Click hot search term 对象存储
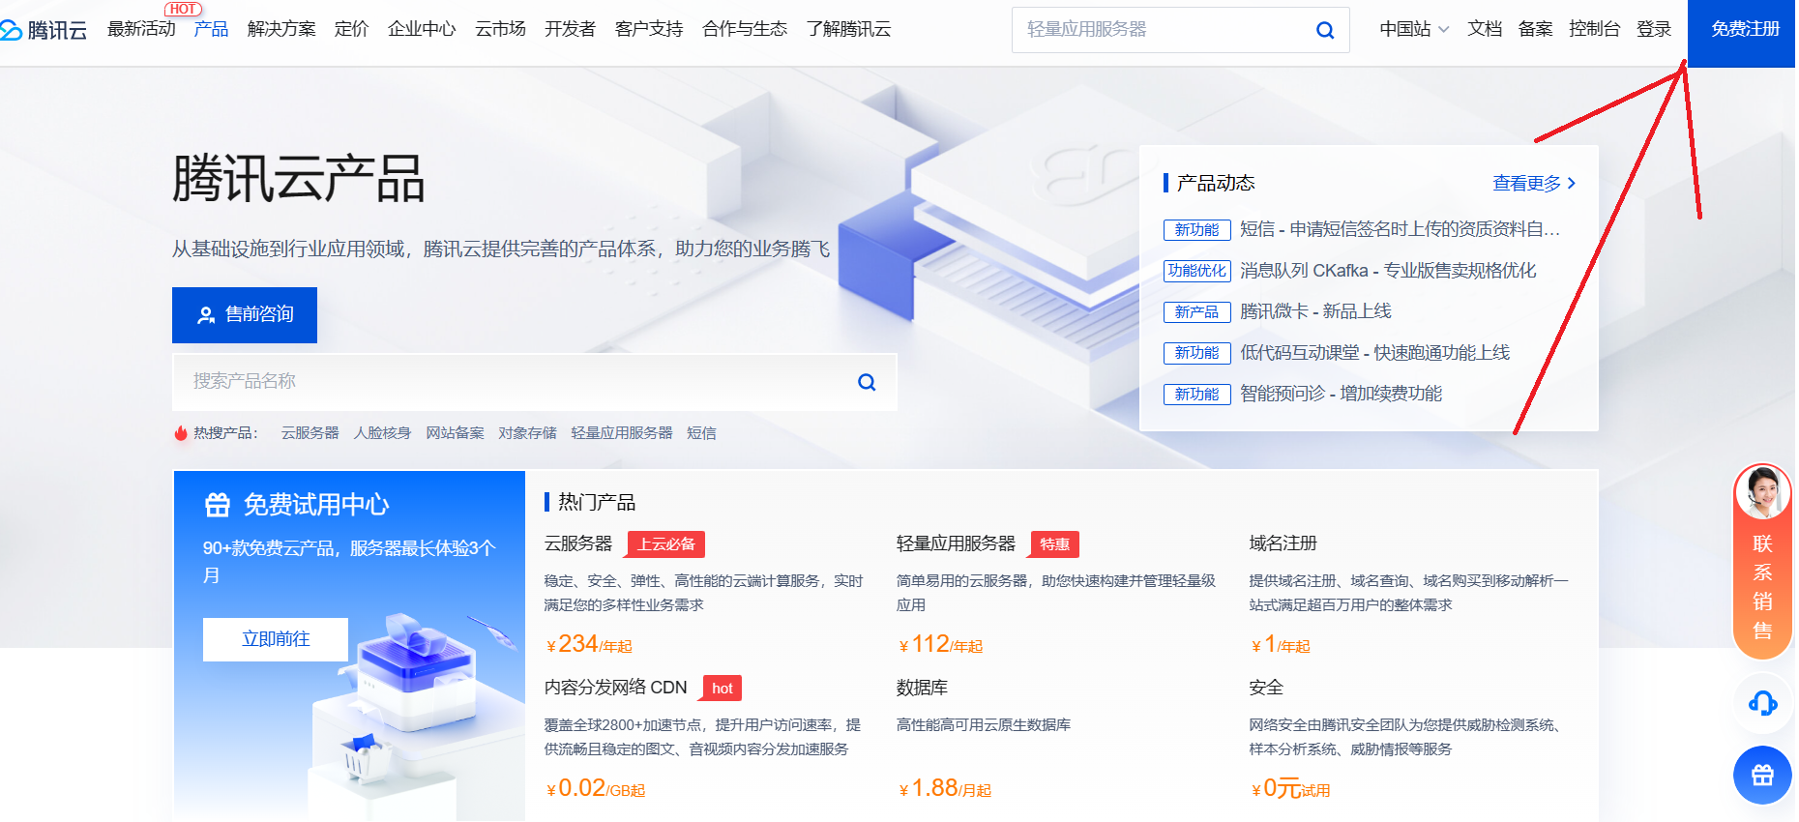 point(528,433)
